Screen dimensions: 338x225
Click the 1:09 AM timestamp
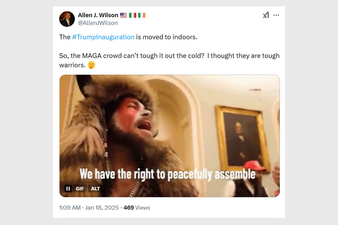[69, 207]
